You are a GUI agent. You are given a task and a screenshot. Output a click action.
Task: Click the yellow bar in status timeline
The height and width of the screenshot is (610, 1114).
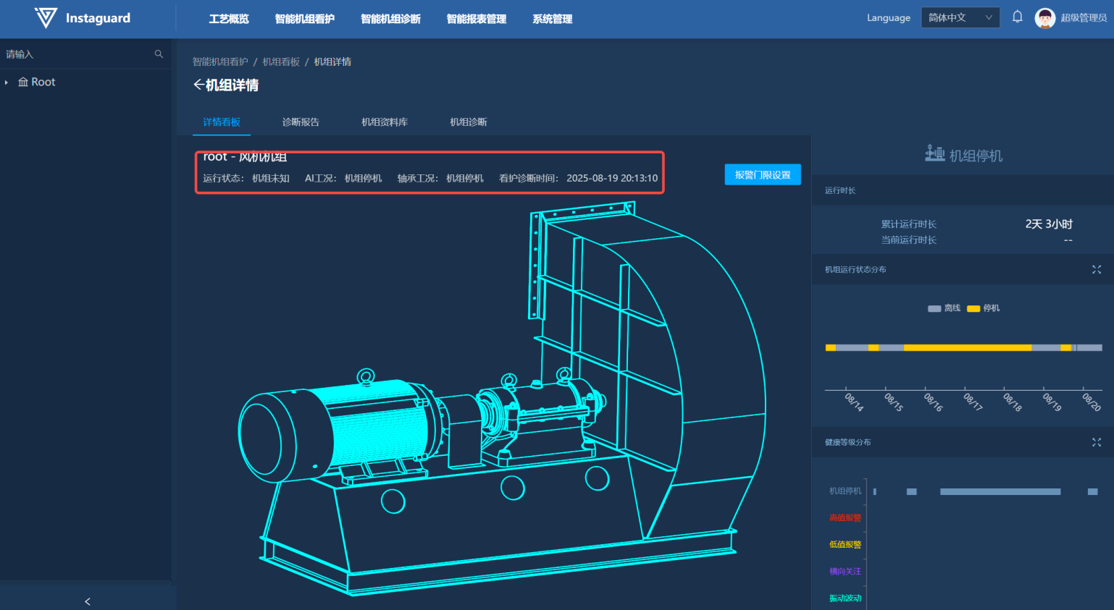pyautogui.click(x=967, y=348)
